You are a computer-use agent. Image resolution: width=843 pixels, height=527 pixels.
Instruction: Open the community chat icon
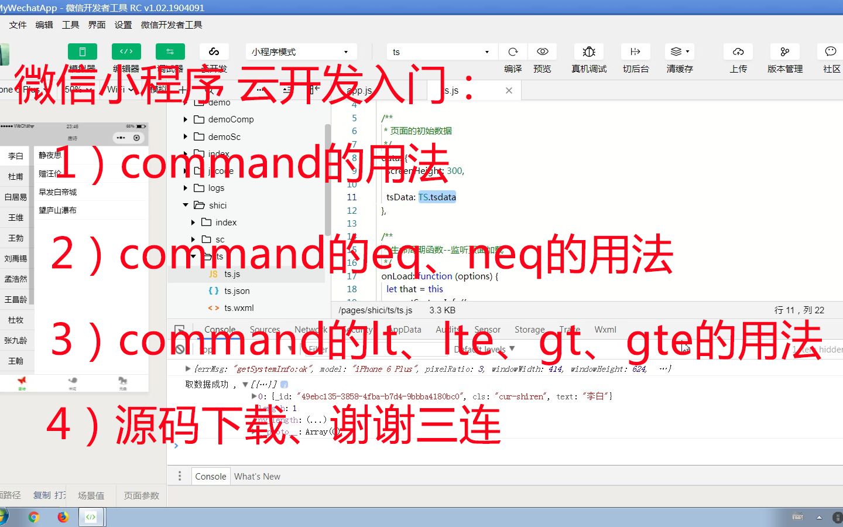click(830, 52)
